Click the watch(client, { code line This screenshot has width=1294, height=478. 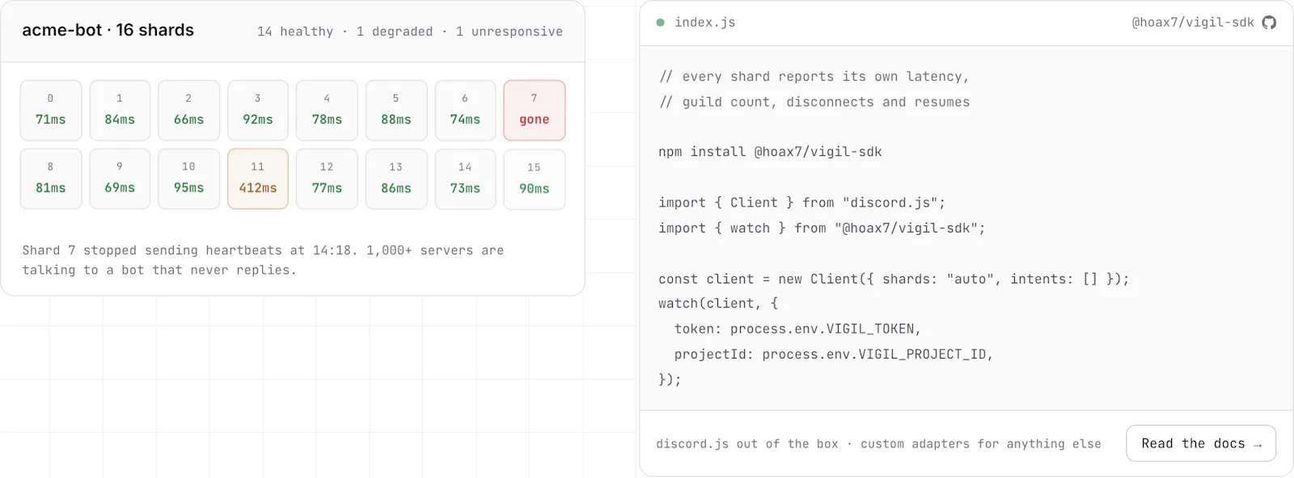tap(718, 304)
